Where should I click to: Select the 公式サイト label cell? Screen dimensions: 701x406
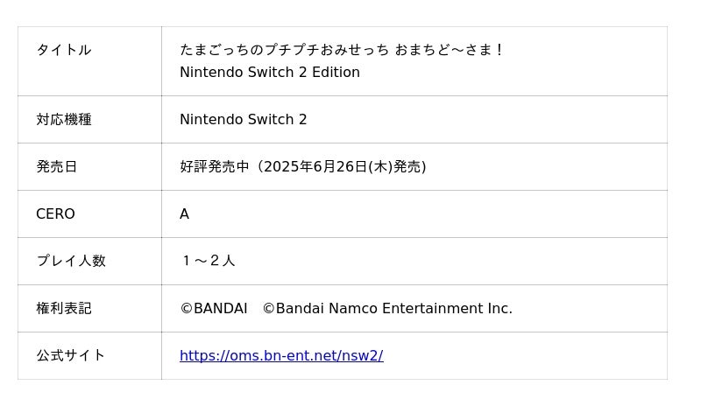pos(70,355)
